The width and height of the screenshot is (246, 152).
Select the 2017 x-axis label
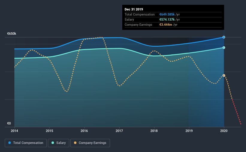(119, 131)
